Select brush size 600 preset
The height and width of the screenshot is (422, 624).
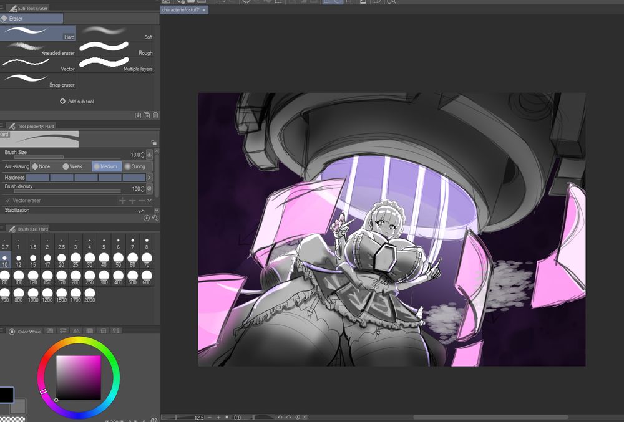(147, 277)
